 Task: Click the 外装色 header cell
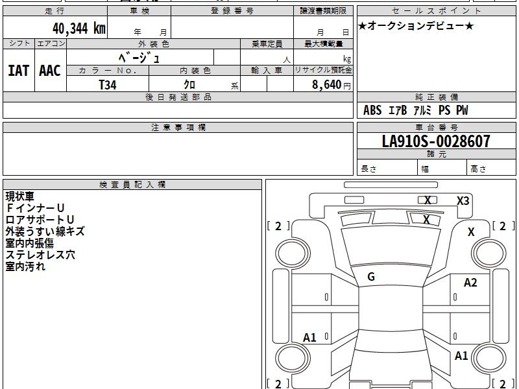[154, 43]
